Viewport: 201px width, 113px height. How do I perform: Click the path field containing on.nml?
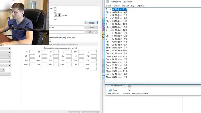[x=67, y=27]
